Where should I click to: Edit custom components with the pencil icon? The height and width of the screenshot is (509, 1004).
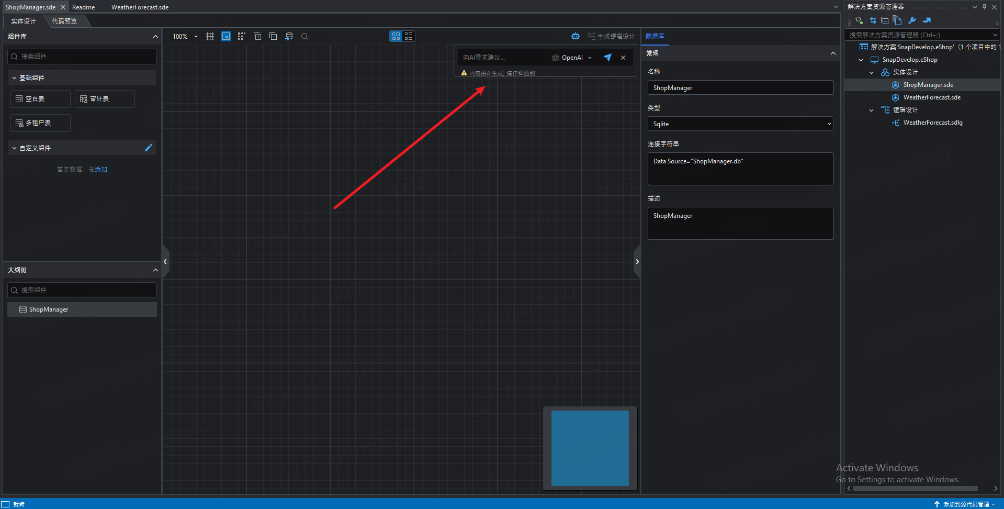tap(149, 148)
